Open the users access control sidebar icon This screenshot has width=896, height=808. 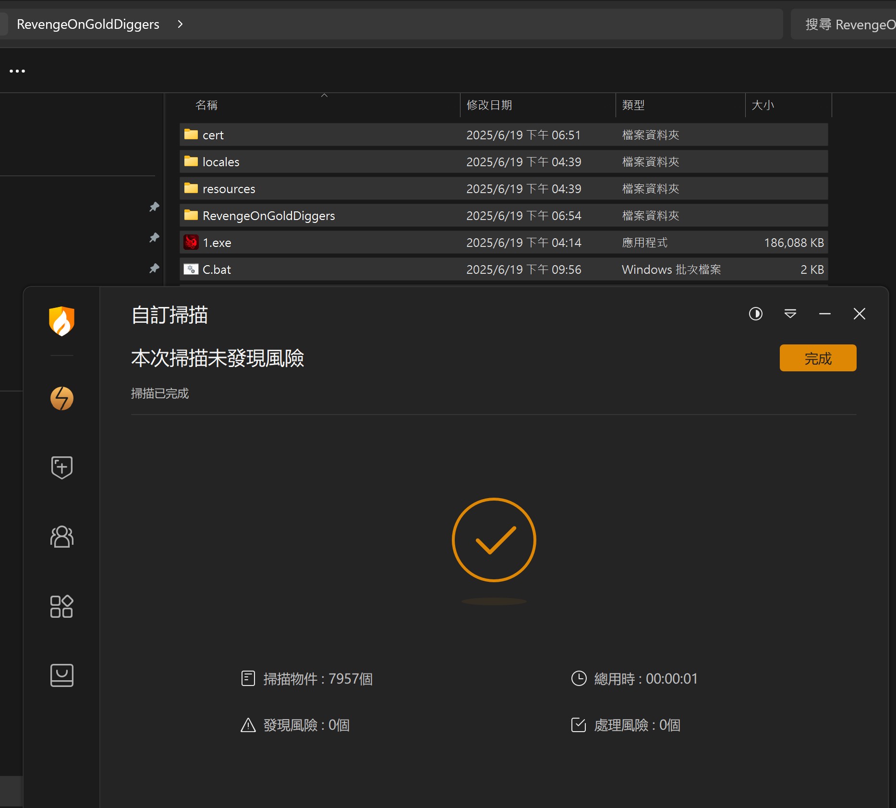tap(62, 537)
